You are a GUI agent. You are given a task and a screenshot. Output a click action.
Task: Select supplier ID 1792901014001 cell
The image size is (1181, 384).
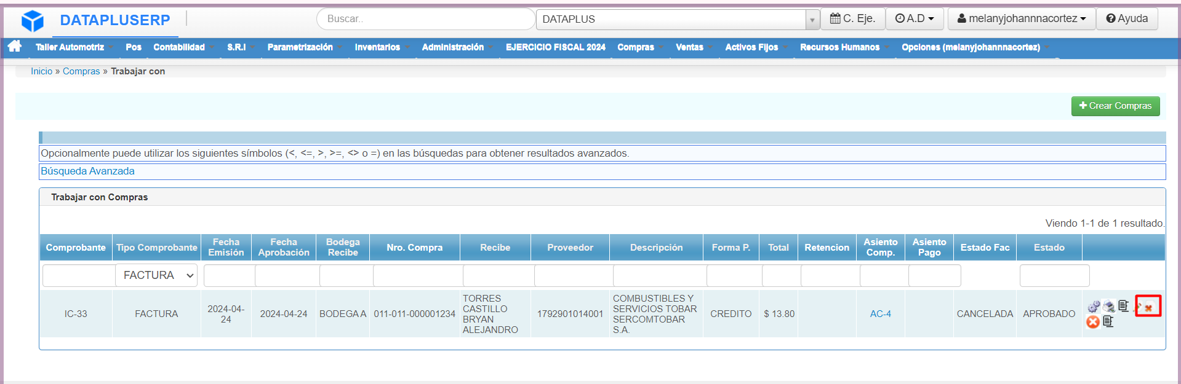click(570, 314)
